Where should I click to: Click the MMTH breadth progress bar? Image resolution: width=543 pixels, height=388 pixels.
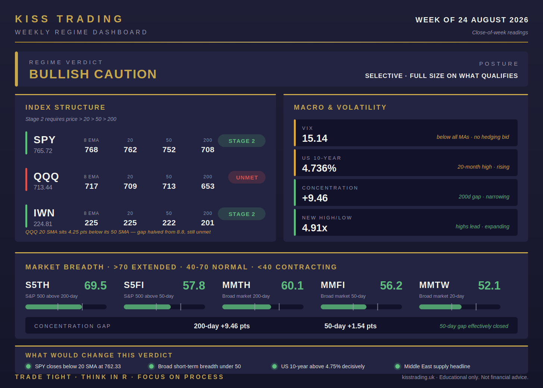pyautogui.click(x=263, y=307)
